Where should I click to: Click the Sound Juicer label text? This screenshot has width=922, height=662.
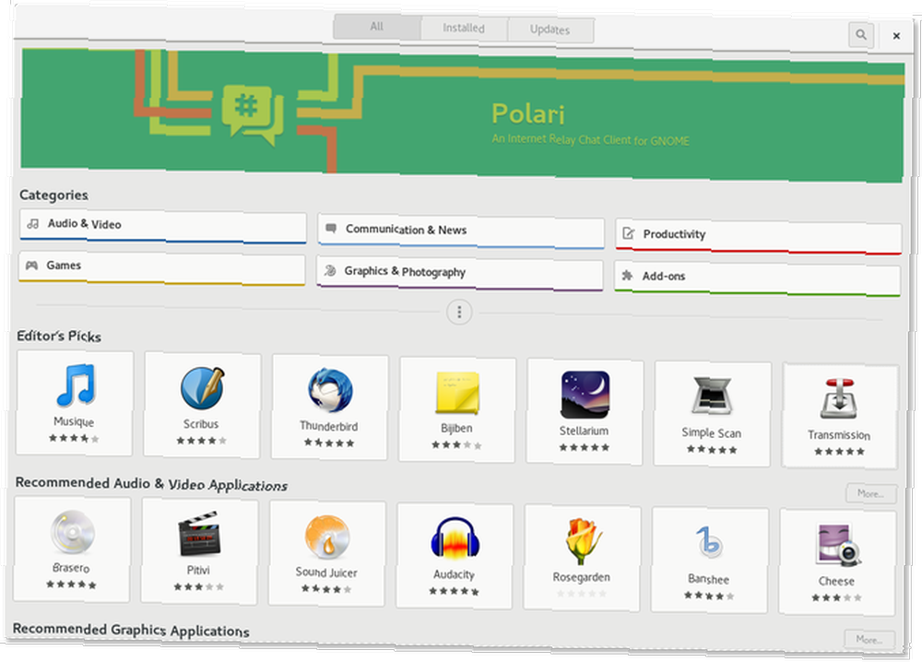coord(326,572)
